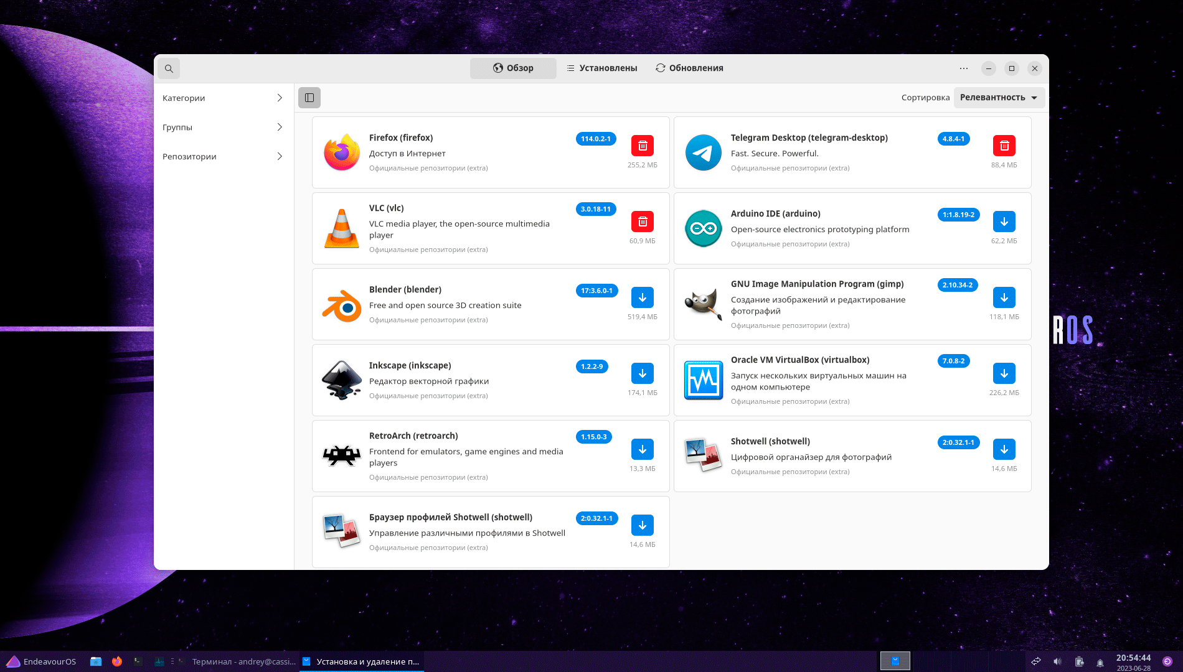Open the package search
The width and height of the screenshot is (1183, 672).
pyautogui.click(x=169, y=68)
